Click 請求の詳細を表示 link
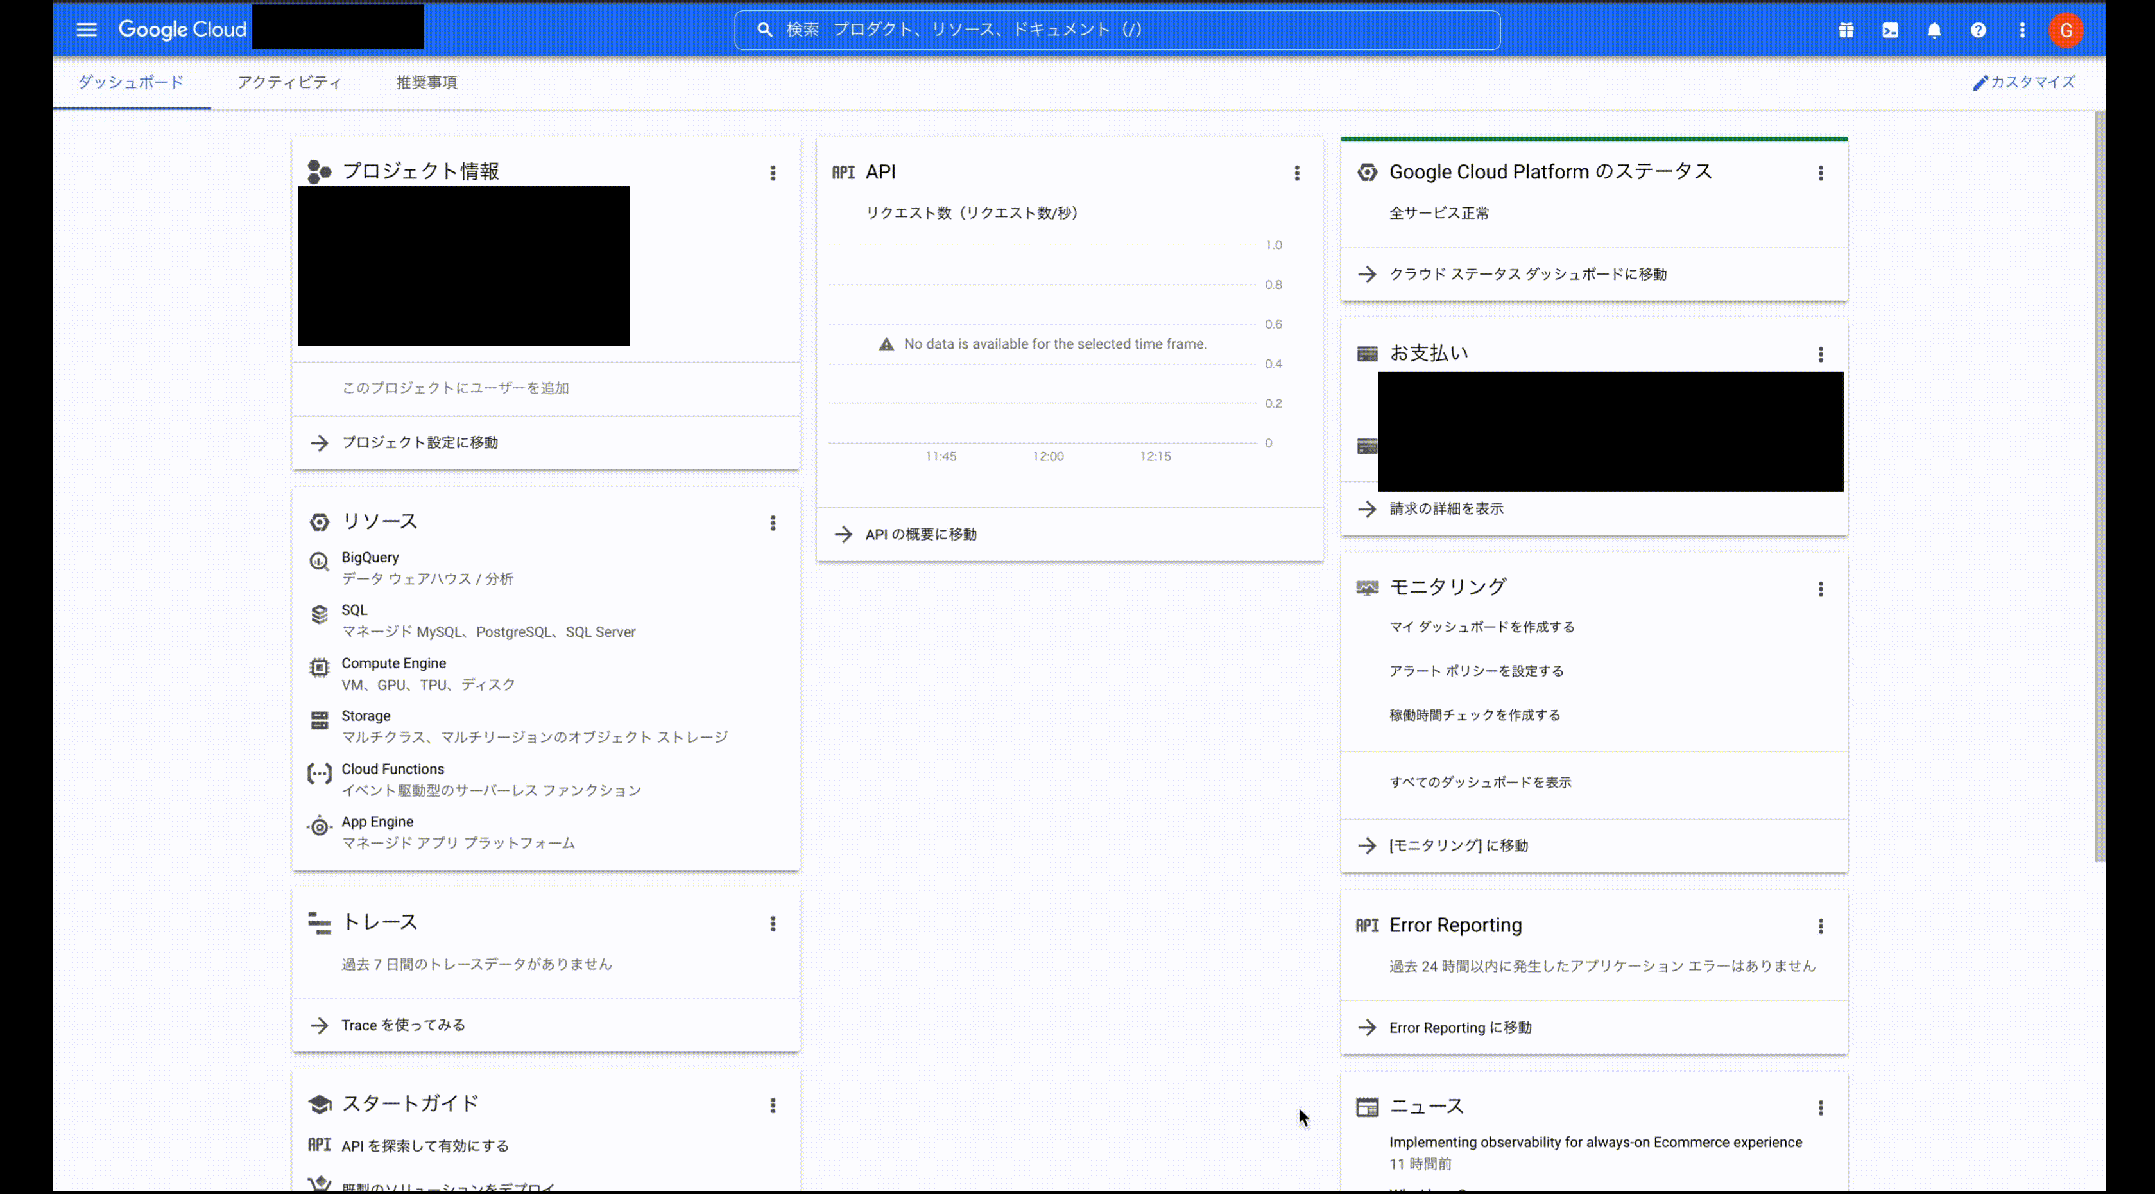 click(x=1446, y=508)
